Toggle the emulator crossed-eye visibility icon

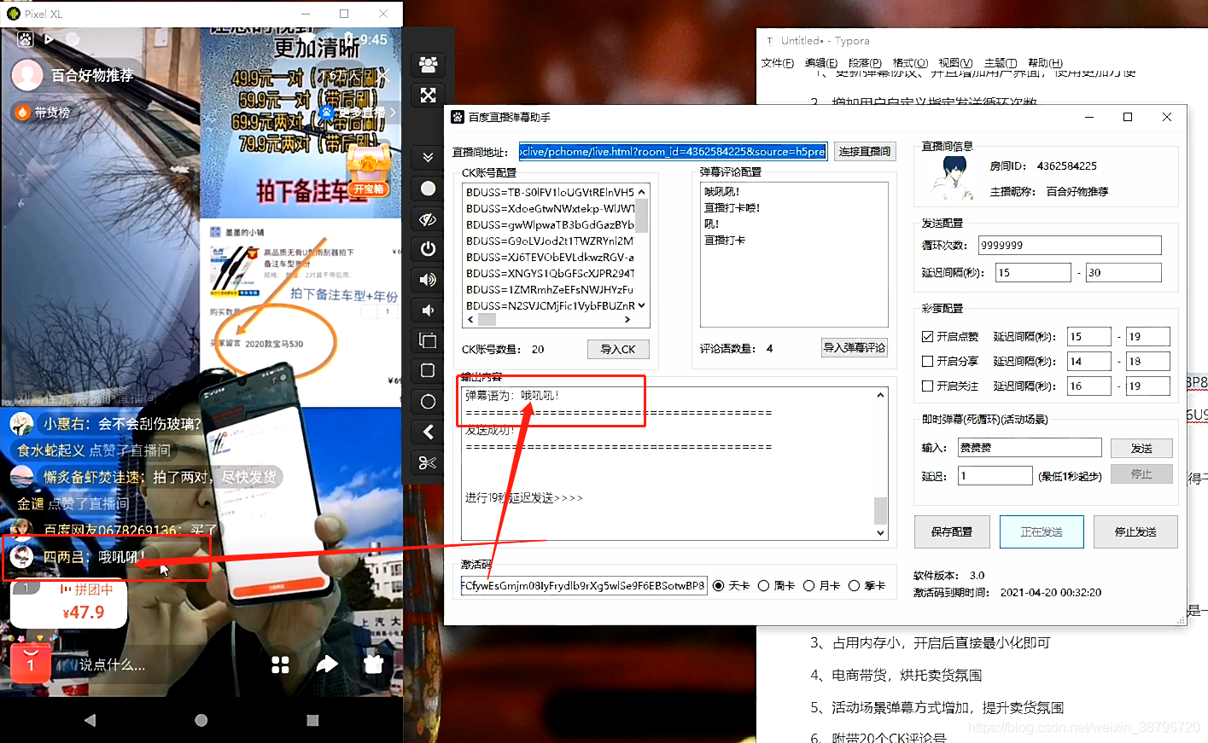pos(429,219)
